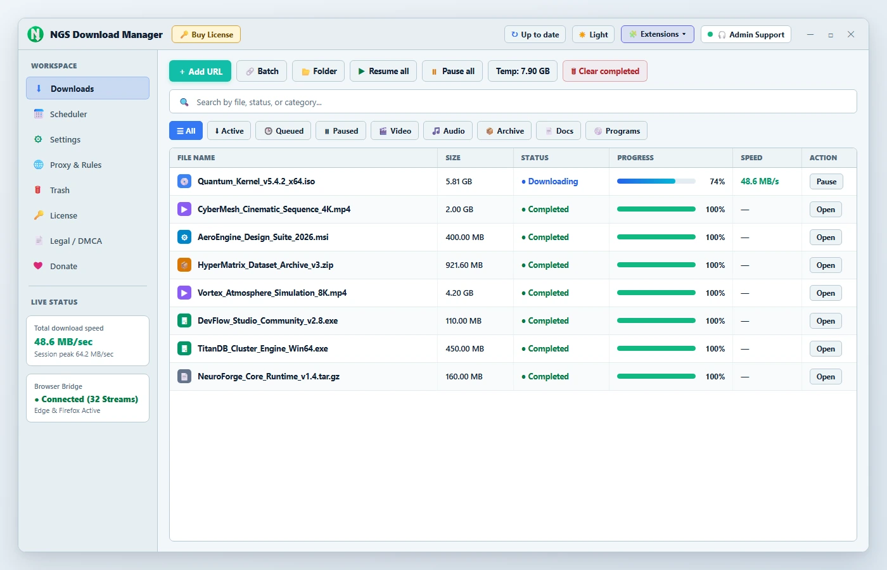Click the search by file input field
This screenshot has height=570, width=887.
[513, 101]
